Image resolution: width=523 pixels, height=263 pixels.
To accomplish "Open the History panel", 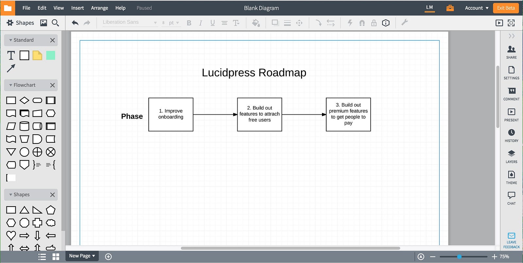I will pyautogui.click(x=512, y=136).
